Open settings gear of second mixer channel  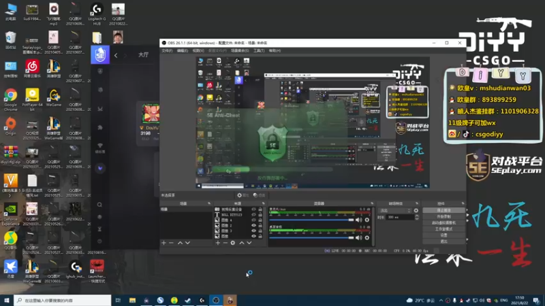click(x=367, y=237)
